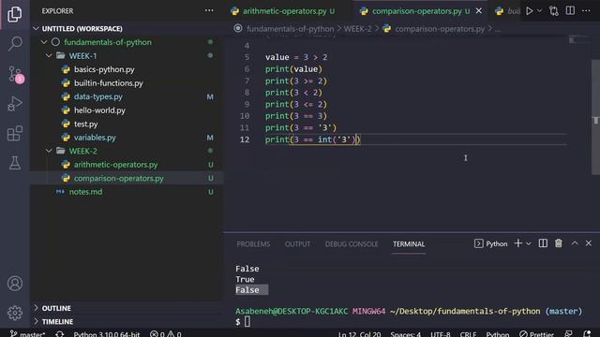The width and height of the screenshot is (600, 337).
Task: Select Python language mode in status bar
Action: 498,333
